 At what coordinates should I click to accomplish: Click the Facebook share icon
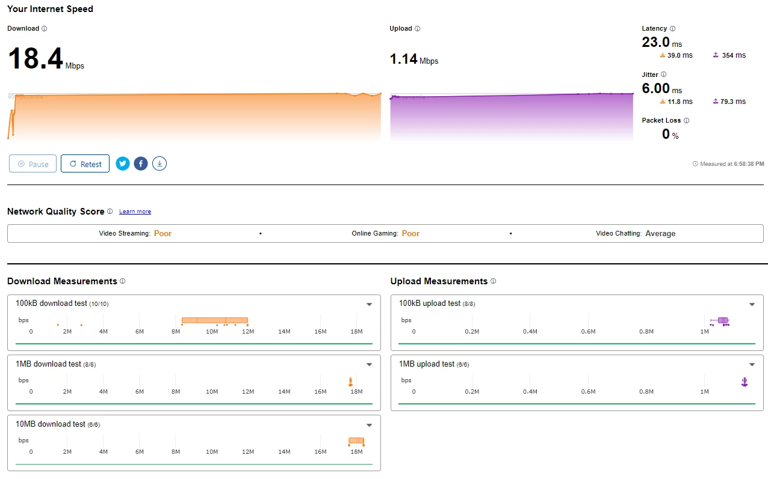click(141, 163)
